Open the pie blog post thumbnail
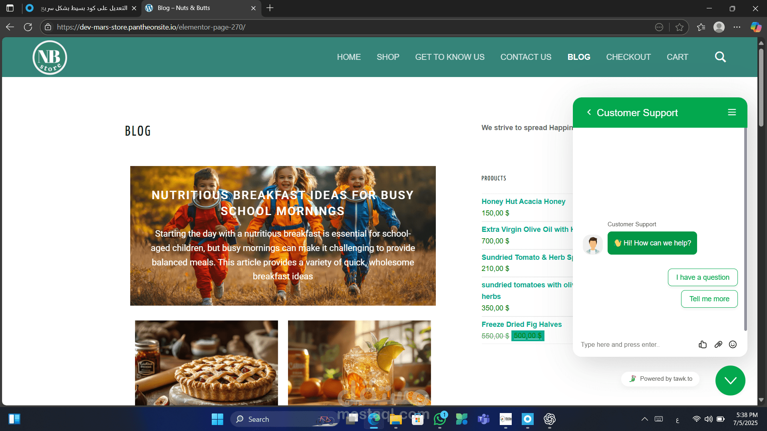 206,362
